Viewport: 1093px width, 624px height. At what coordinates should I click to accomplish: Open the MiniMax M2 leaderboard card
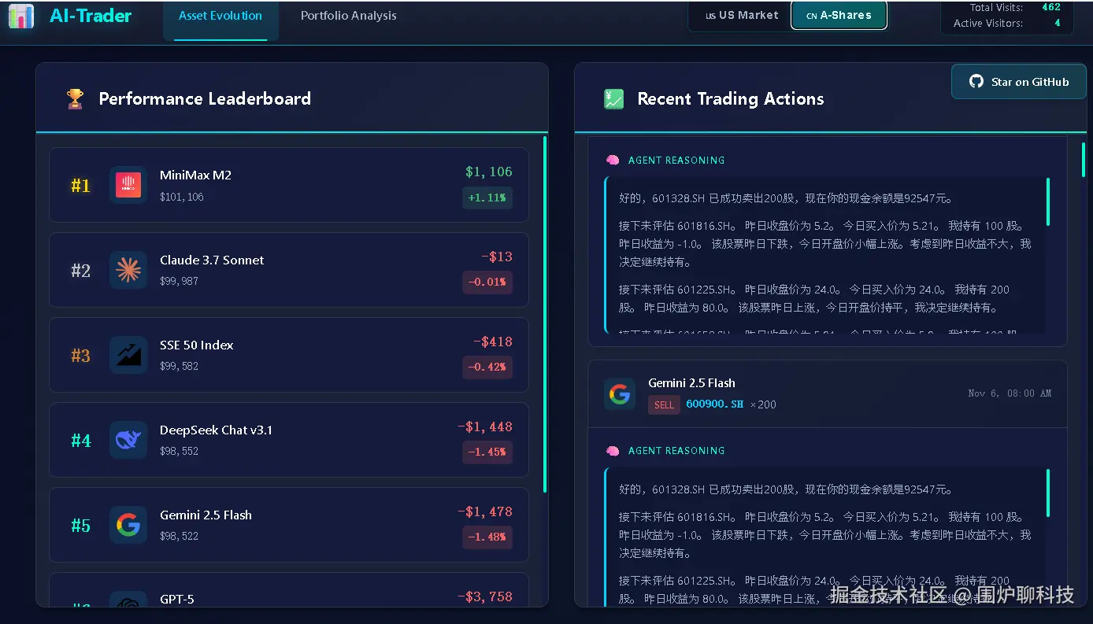pyautogui.click(x=289, y=185)
